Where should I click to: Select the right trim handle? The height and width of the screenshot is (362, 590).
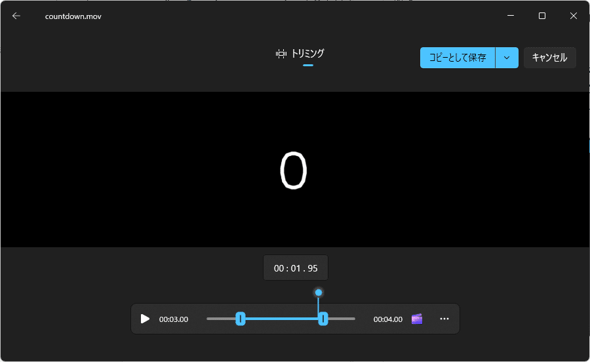[323, 319]
